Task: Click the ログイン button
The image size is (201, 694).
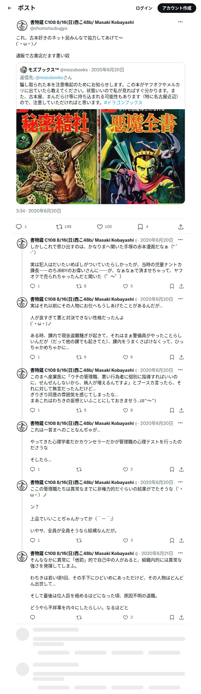Action: pos(144,8)
